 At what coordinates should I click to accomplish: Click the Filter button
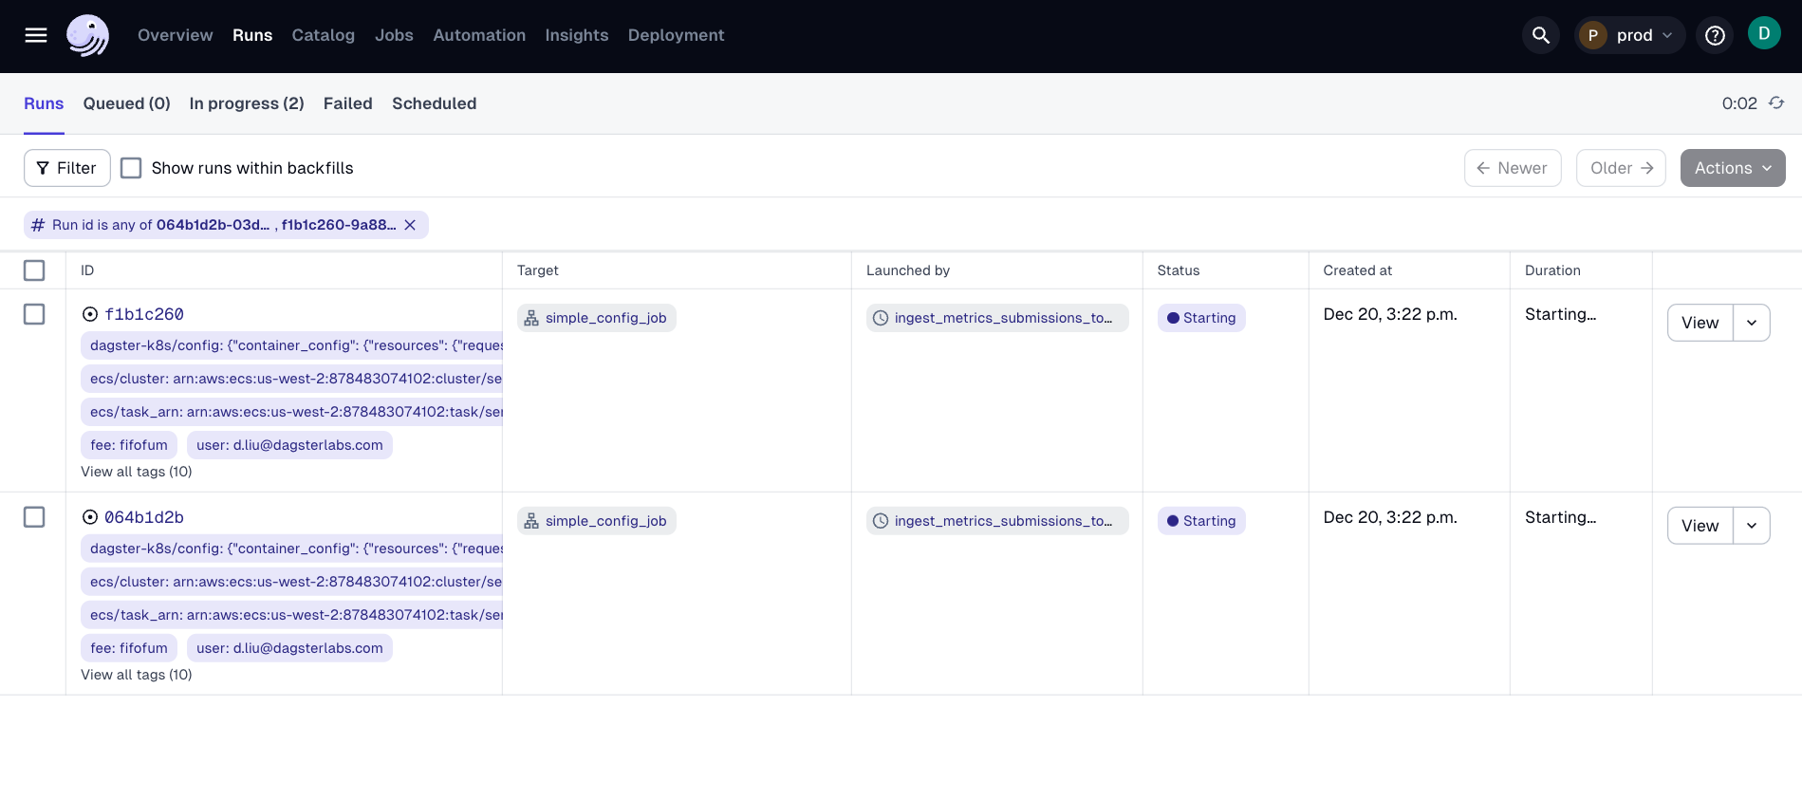66,168
